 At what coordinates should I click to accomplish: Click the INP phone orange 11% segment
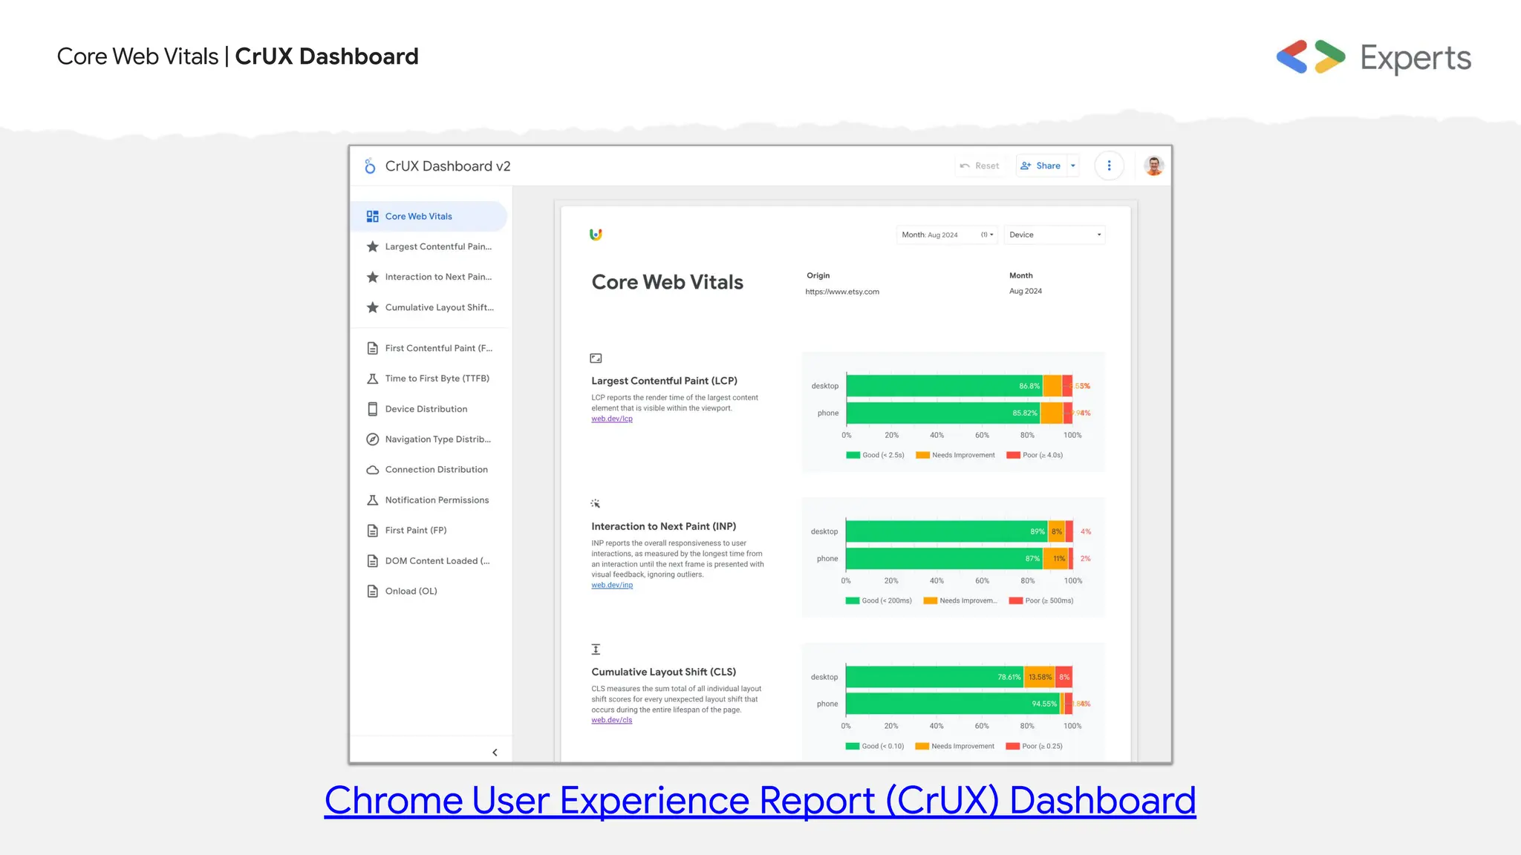click(x=1056, y=558)
